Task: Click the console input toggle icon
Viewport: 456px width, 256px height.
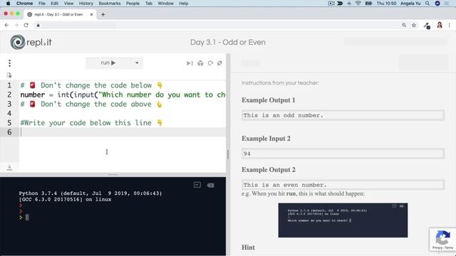Action: click(x=197, y=185)
